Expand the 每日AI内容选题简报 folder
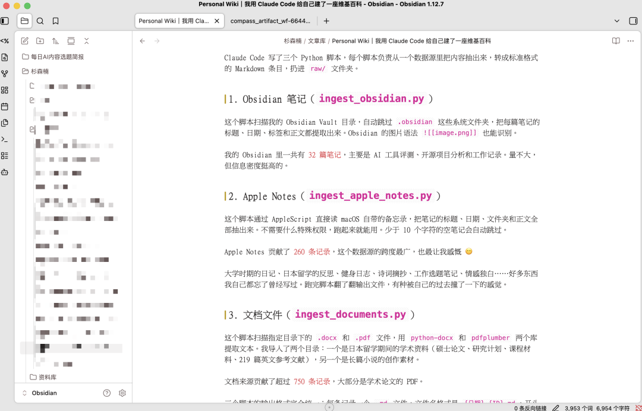Screen dimensions: 642x411 click(56, 57)
